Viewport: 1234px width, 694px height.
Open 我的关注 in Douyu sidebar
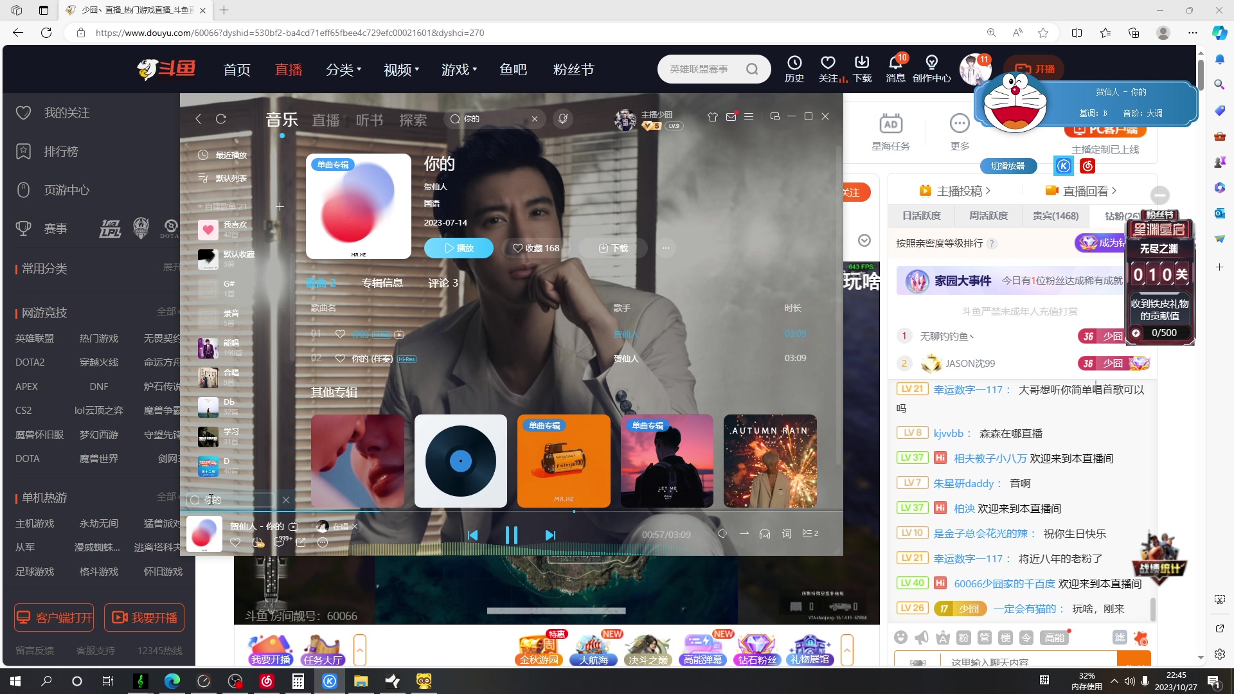coord(53,112)
